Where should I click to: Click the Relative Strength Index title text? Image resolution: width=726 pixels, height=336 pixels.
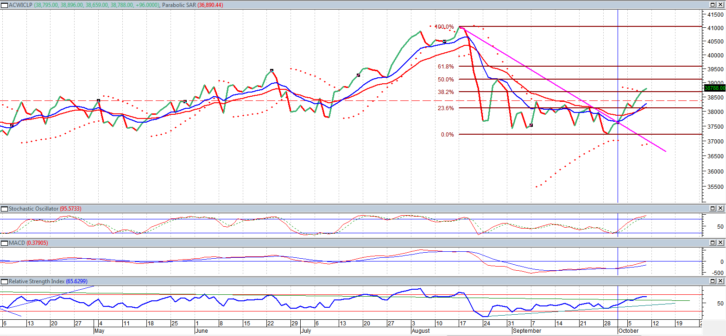pos(36,281)
